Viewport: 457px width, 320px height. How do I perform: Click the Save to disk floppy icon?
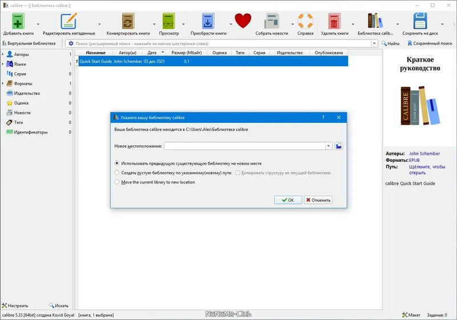(420, 21)
